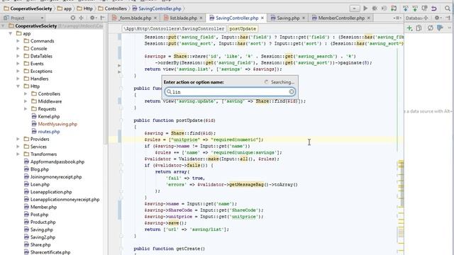Select Loanapplication.php file
Viewport: 454px width, 255px height.
click(x=51, y=192)
